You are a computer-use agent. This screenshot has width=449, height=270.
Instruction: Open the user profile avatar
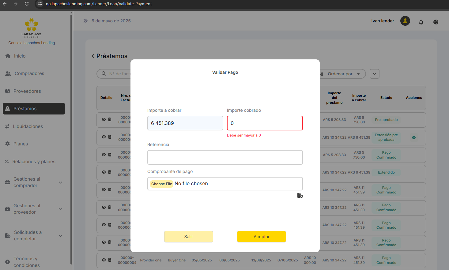click(405, 21)
